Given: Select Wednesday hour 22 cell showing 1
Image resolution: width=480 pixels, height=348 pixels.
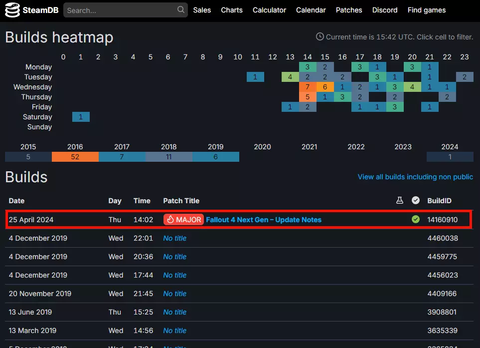Looking at the screenshot, I should 447,87.
